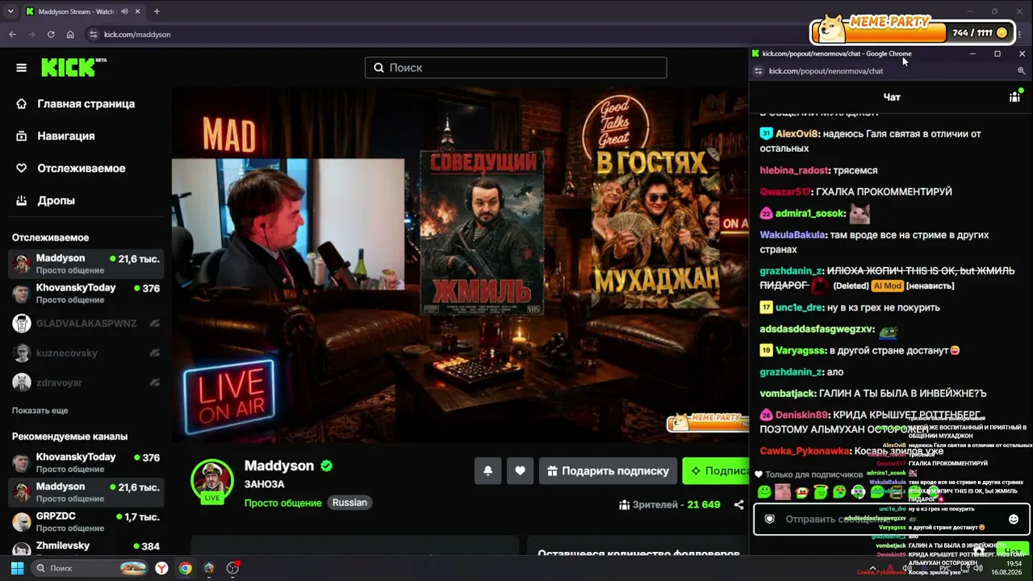Screen dimensions: 1033x581
Task: Reload the kick.com page
Action: pos(51,35)
